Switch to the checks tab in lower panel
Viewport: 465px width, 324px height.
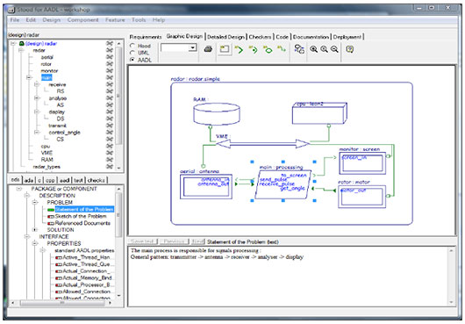click(x=97, y=180)
